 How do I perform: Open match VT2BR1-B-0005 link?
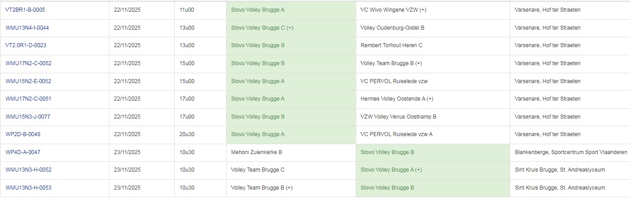click(25, 10)
